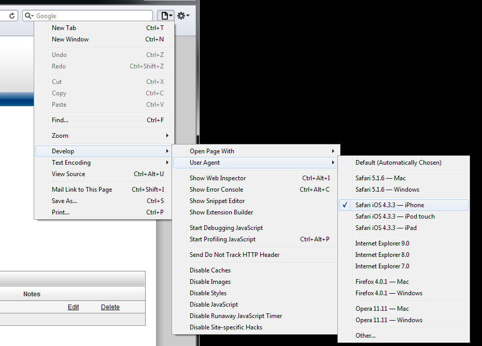Select New Window menu item
482x346 pixels.
(104, 39)
